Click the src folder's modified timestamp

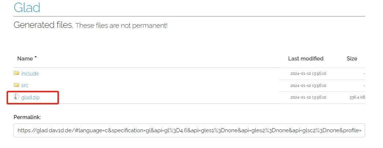tap(308, 85)
